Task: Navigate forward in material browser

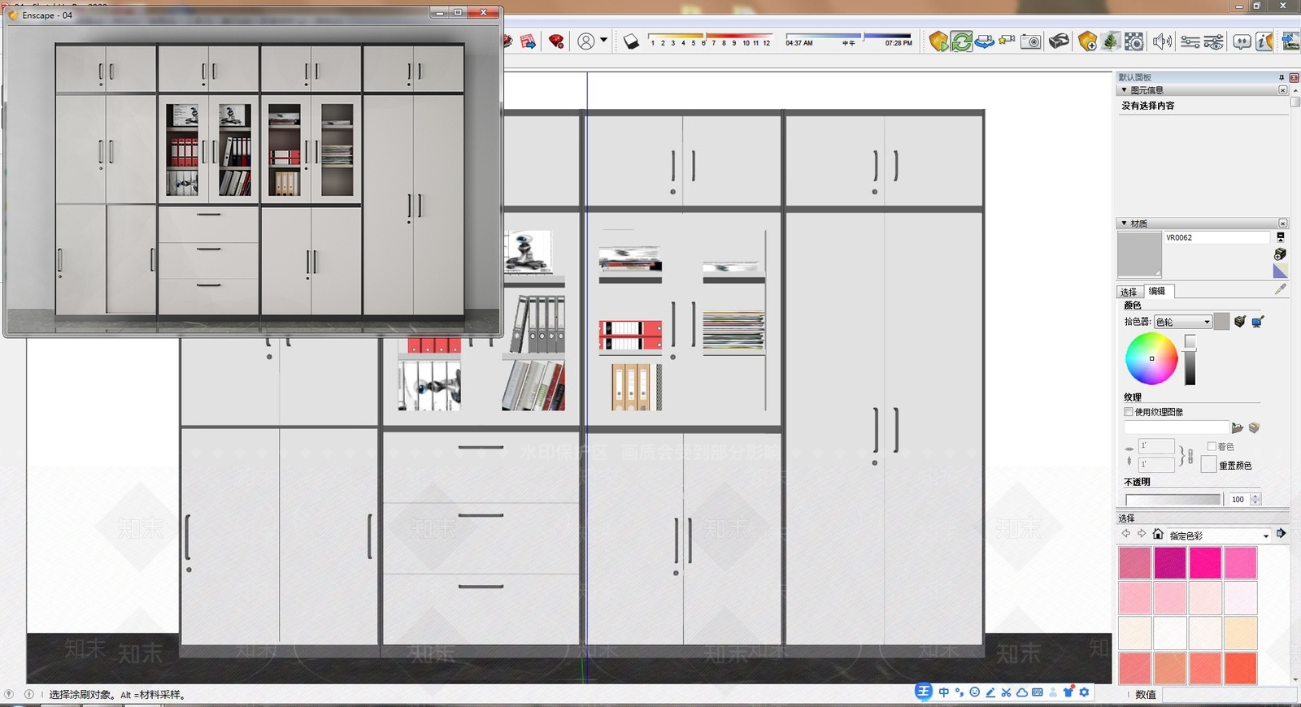Action: (1142, 534)
